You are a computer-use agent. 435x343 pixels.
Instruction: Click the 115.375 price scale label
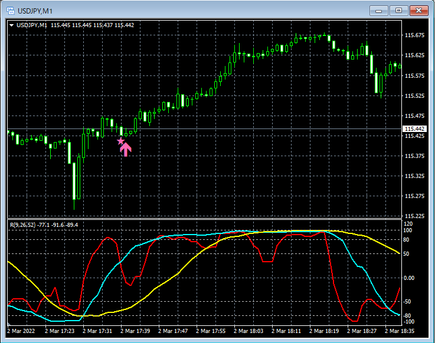415,156
